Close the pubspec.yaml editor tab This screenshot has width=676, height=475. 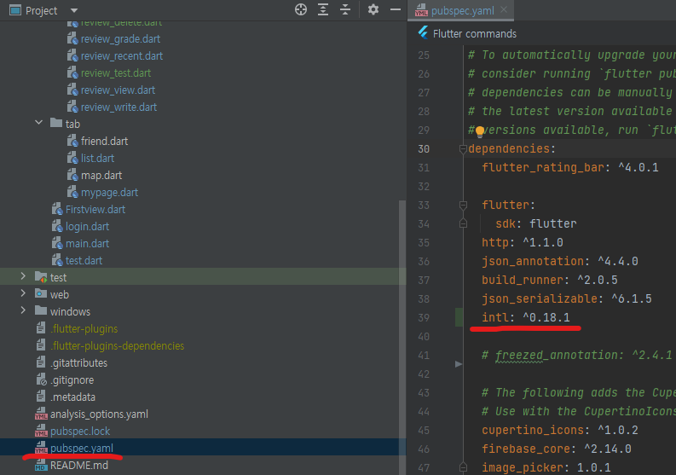pos(504,9)
